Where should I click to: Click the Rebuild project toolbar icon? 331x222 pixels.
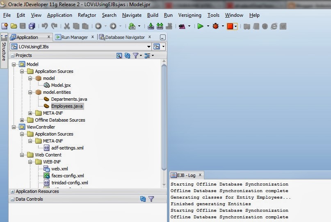click(x=160, y=26)
